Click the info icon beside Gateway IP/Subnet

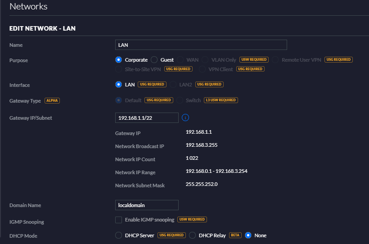pyautogui.click(x=185, y=117)
